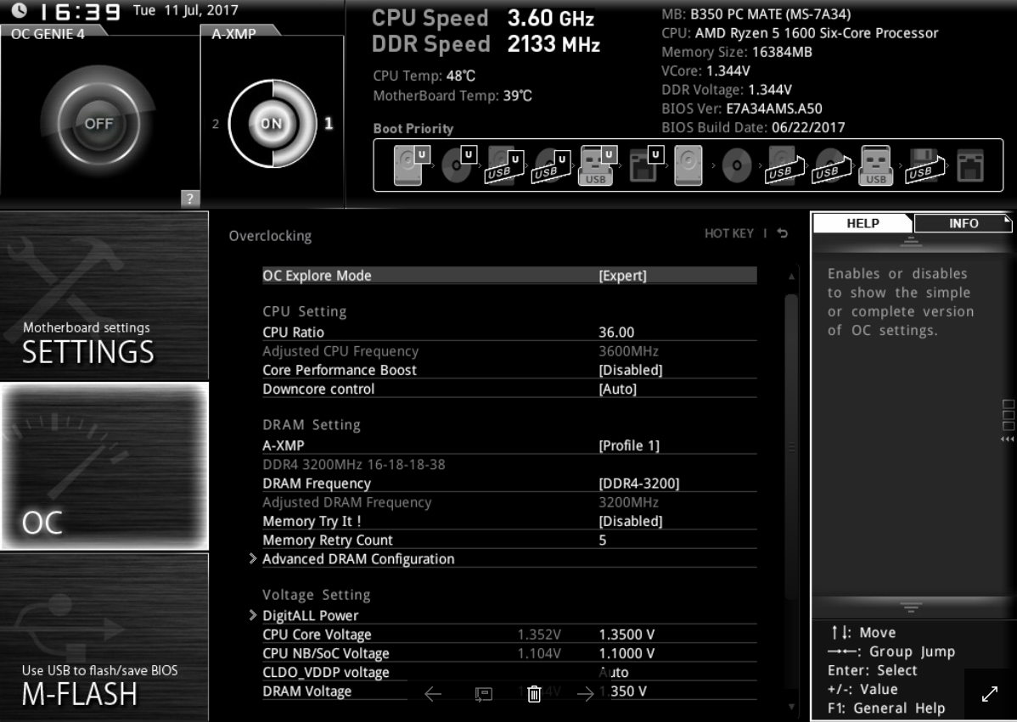Open the SETTINGS motherboard section
This screenshot has width=1017, height=722.
pos(104,295)
